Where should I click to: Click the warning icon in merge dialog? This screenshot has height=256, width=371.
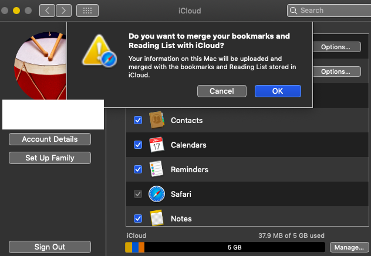tap(99, 51)
